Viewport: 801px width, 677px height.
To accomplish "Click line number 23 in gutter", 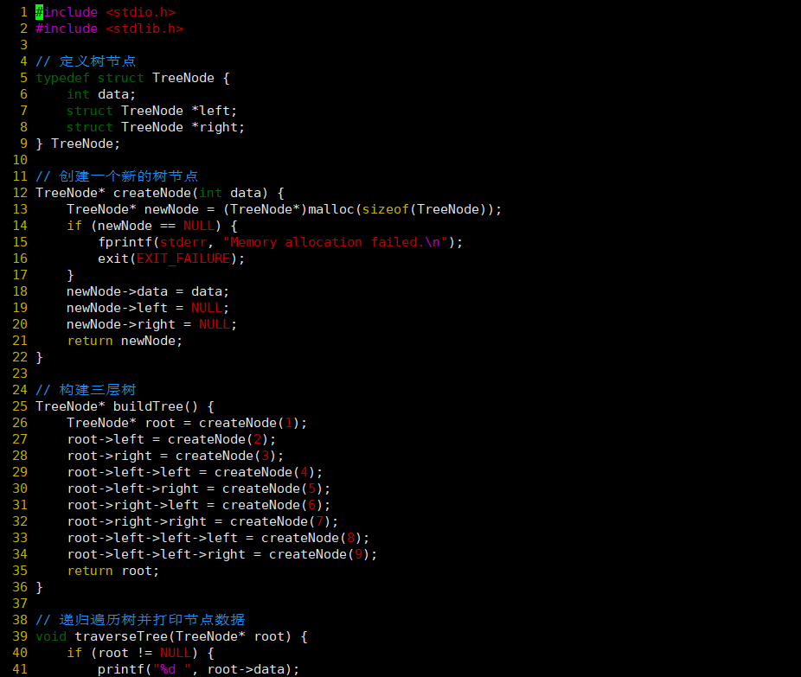I will (20, 374).
